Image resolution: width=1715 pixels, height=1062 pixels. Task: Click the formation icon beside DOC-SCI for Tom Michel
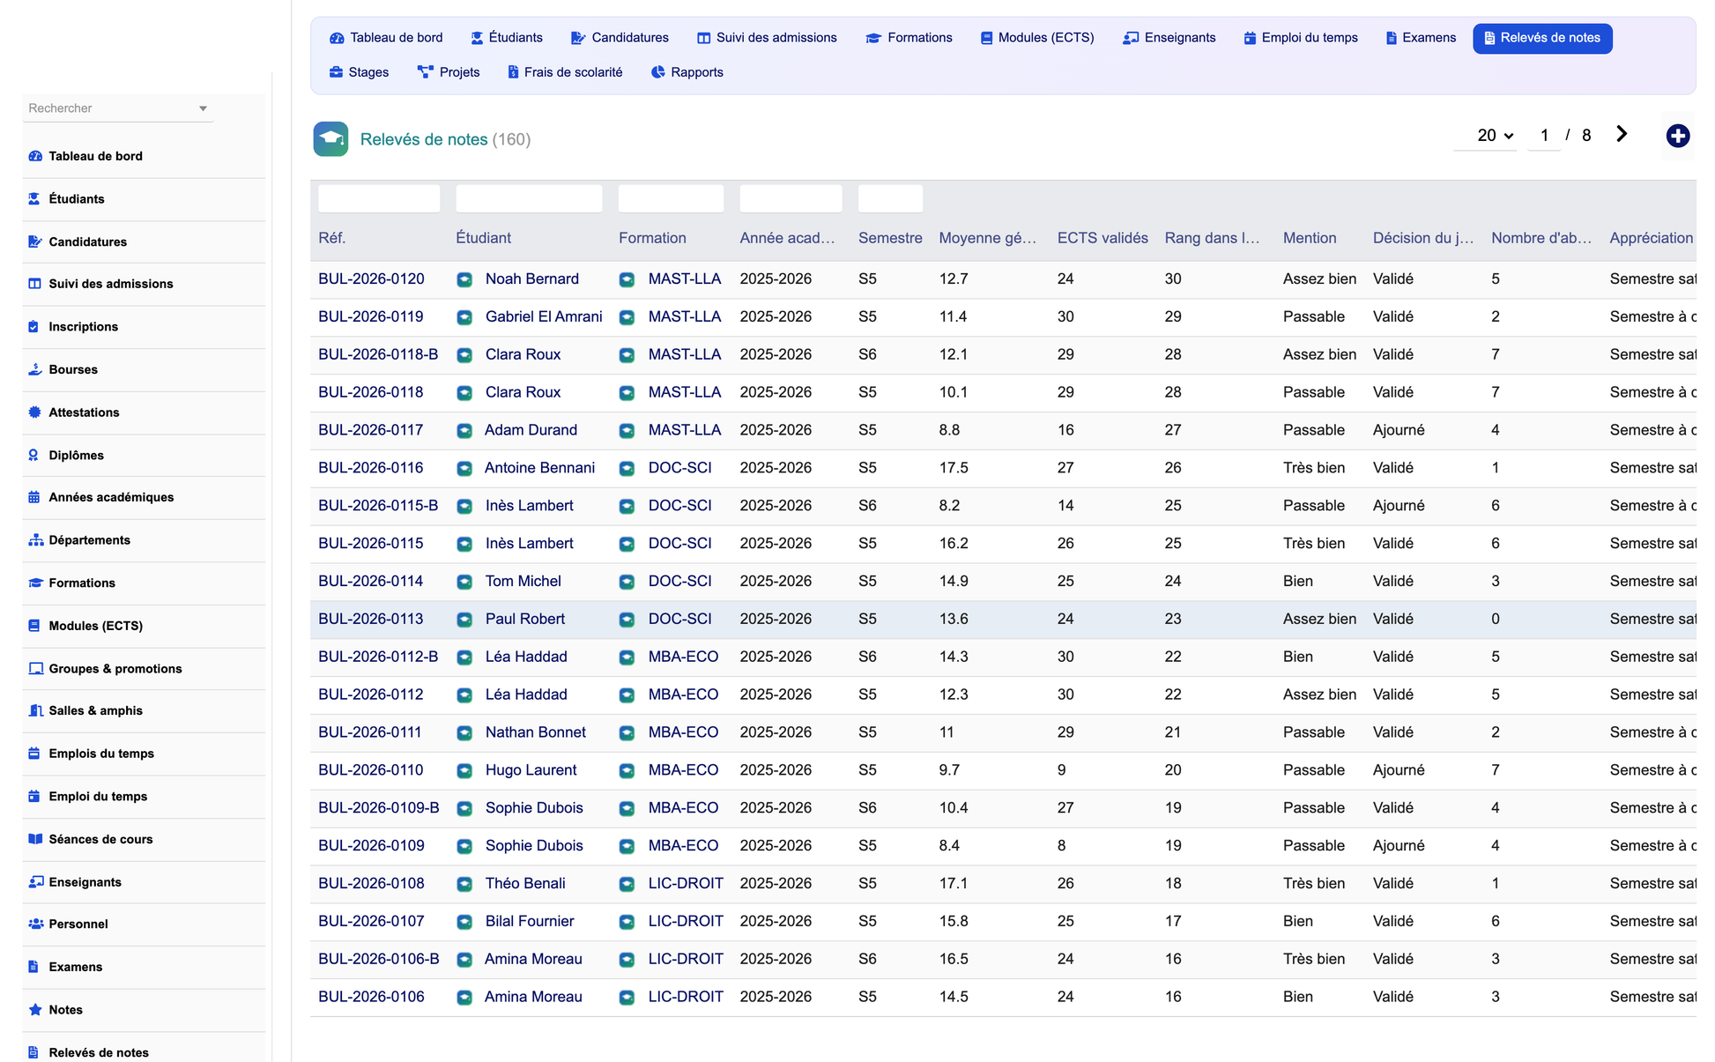click(x=627, y=582)
